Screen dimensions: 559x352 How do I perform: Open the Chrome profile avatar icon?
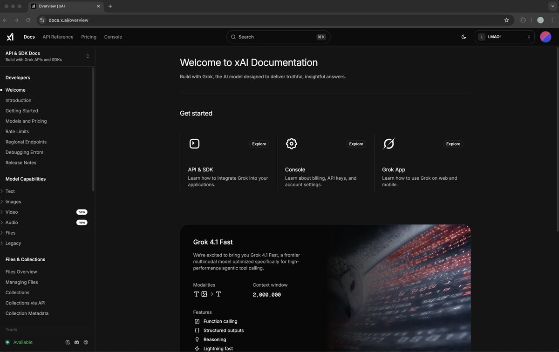coord(540,20)
